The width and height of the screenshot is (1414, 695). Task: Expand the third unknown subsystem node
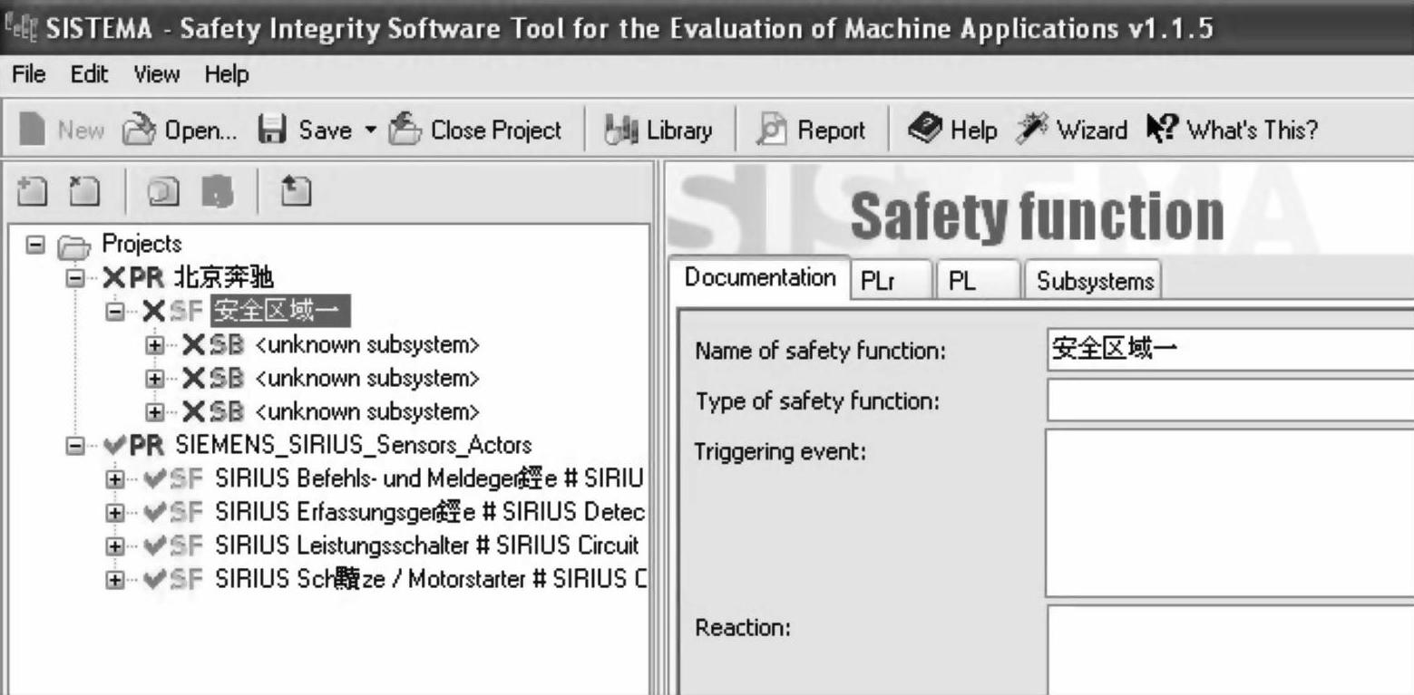tap(155, 412)
